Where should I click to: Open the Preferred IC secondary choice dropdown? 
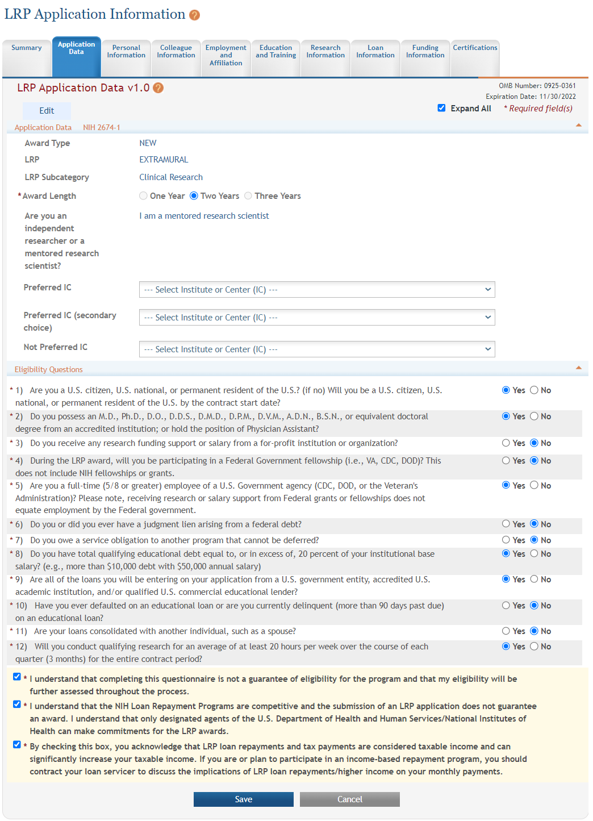click(x=317, y=317)
